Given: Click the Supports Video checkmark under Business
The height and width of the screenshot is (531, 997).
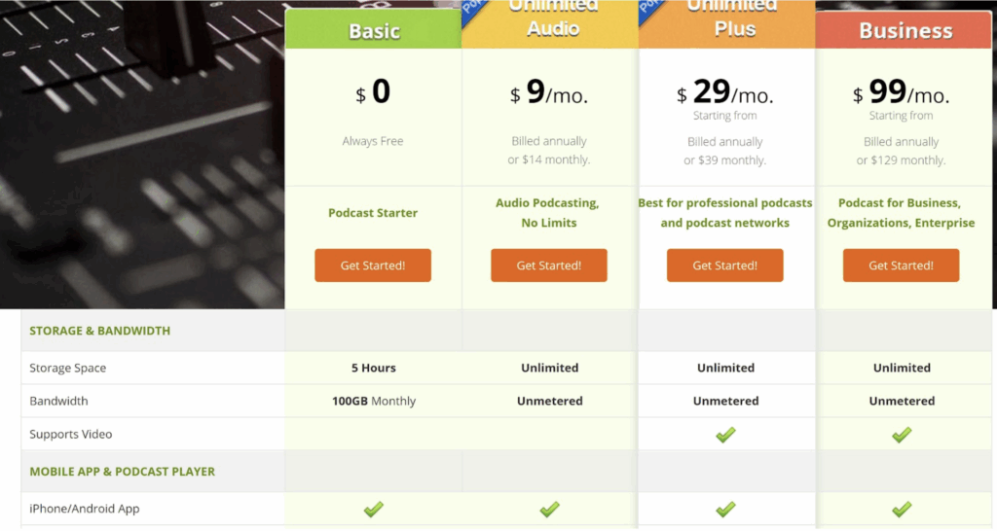Looking at the screenshot, I should 902,435.
